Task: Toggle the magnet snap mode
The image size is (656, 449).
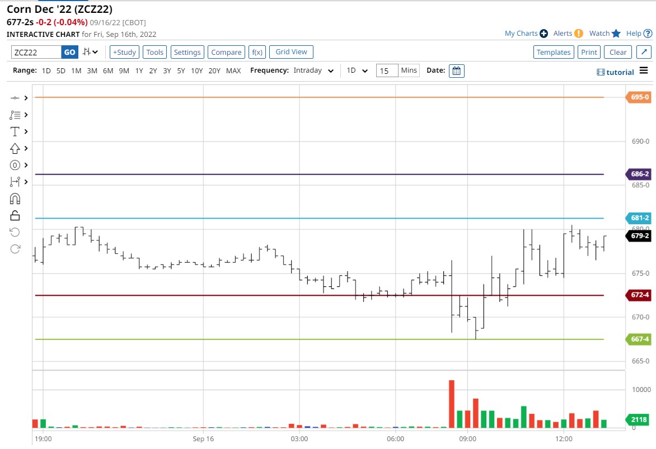Action: [x=15, y=198]
